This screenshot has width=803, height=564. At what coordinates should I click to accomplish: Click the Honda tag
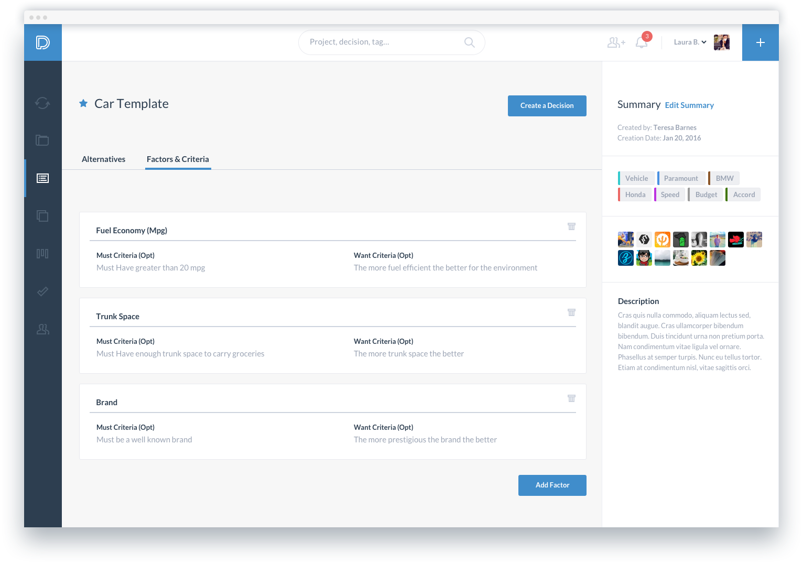coord(635,194)
